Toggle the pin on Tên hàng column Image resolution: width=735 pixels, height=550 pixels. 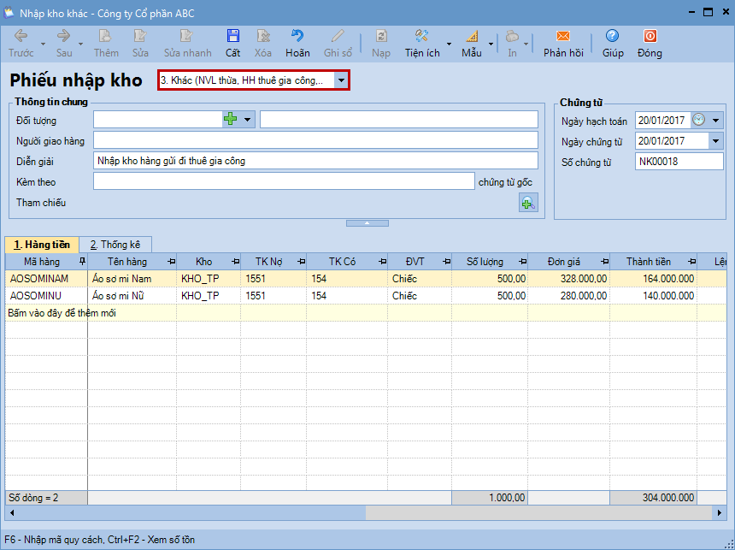coord(171,262)
